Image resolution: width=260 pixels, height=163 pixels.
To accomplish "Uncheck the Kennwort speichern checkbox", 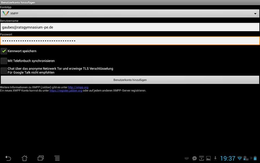I will 4,51.
